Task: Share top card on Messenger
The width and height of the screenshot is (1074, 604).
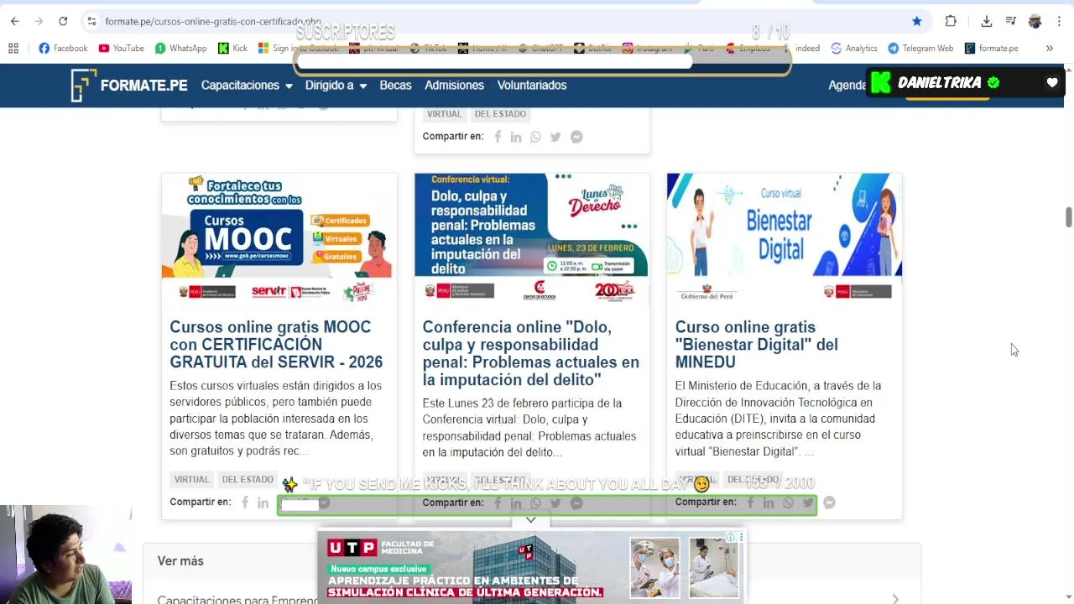Action: (x=576, y=137)
